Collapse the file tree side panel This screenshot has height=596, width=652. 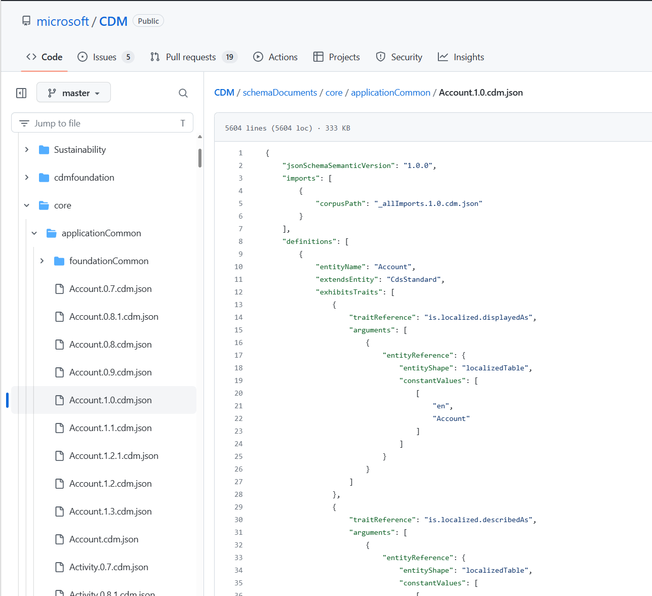21,93
